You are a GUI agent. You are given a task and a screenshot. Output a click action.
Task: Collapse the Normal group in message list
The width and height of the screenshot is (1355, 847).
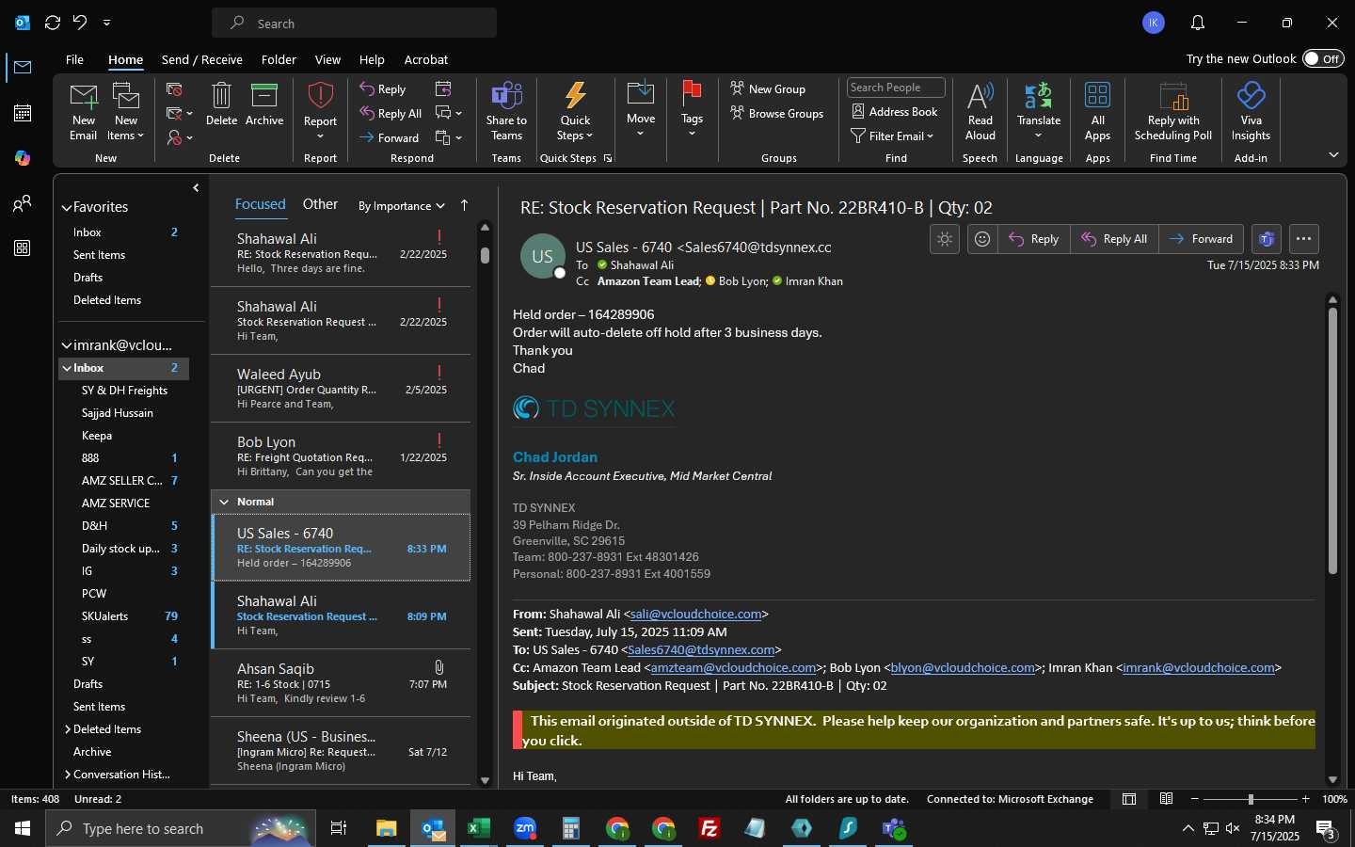point(224,502)
